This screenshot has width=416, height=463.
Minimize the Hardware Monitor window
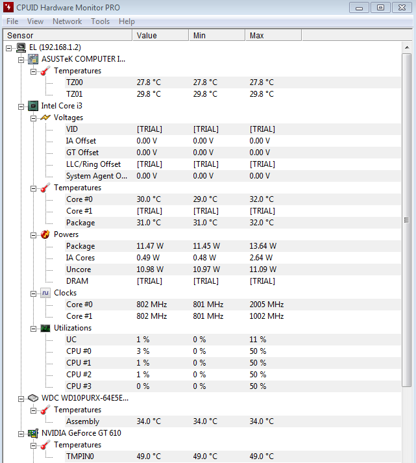(x=359, y=7)
